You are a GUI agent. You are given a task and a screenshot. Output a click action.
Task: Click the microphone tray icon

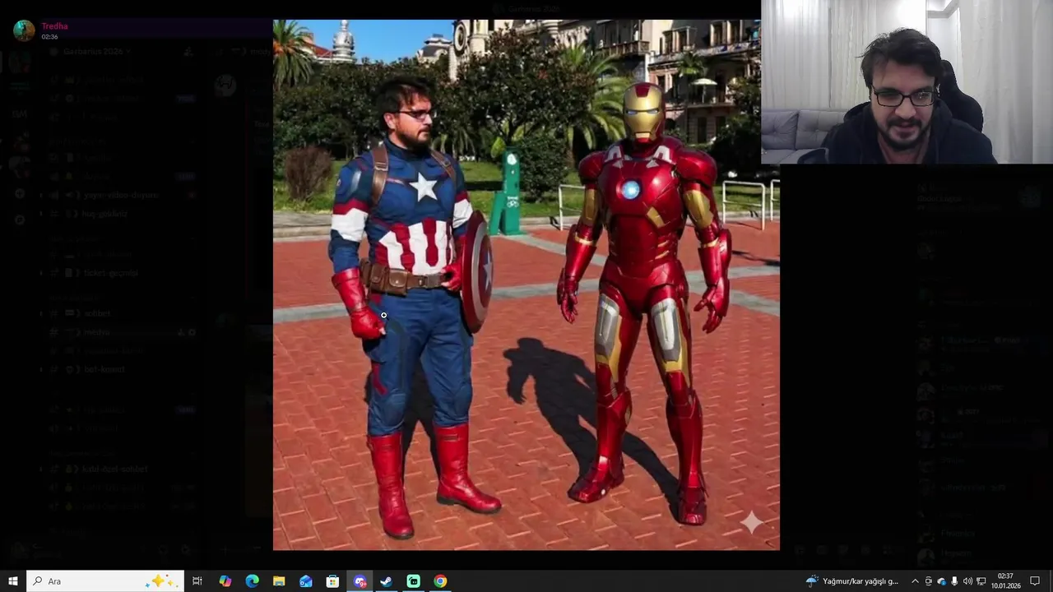(x=954, y=581)
